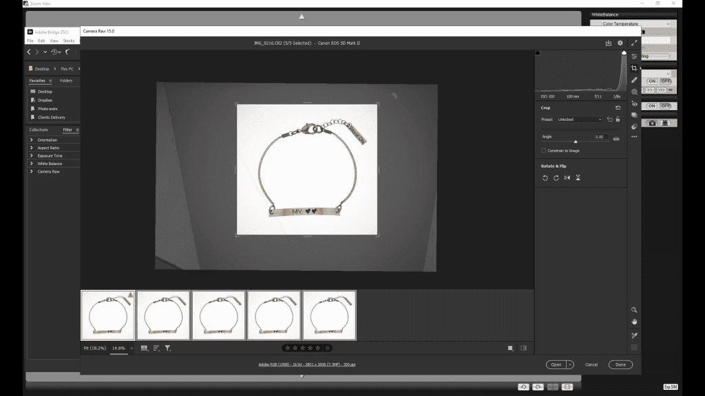This screenshot has width=705, height=396.
Task: Select the Hand tool
Action: [x=634, y=322]
